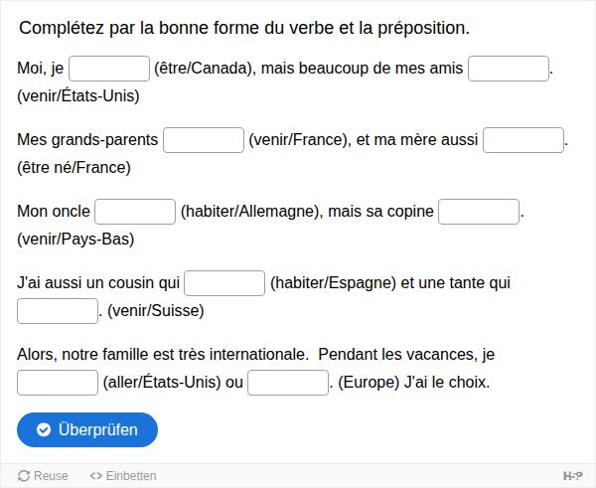Open the Reuse link
The width and height of the screenshot is (596, 488).
43,475
